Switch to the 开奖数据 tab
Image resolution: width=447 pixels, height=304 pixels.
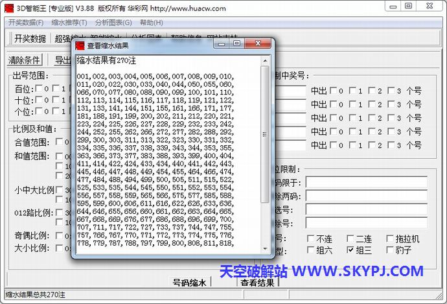tap(30, 38)
